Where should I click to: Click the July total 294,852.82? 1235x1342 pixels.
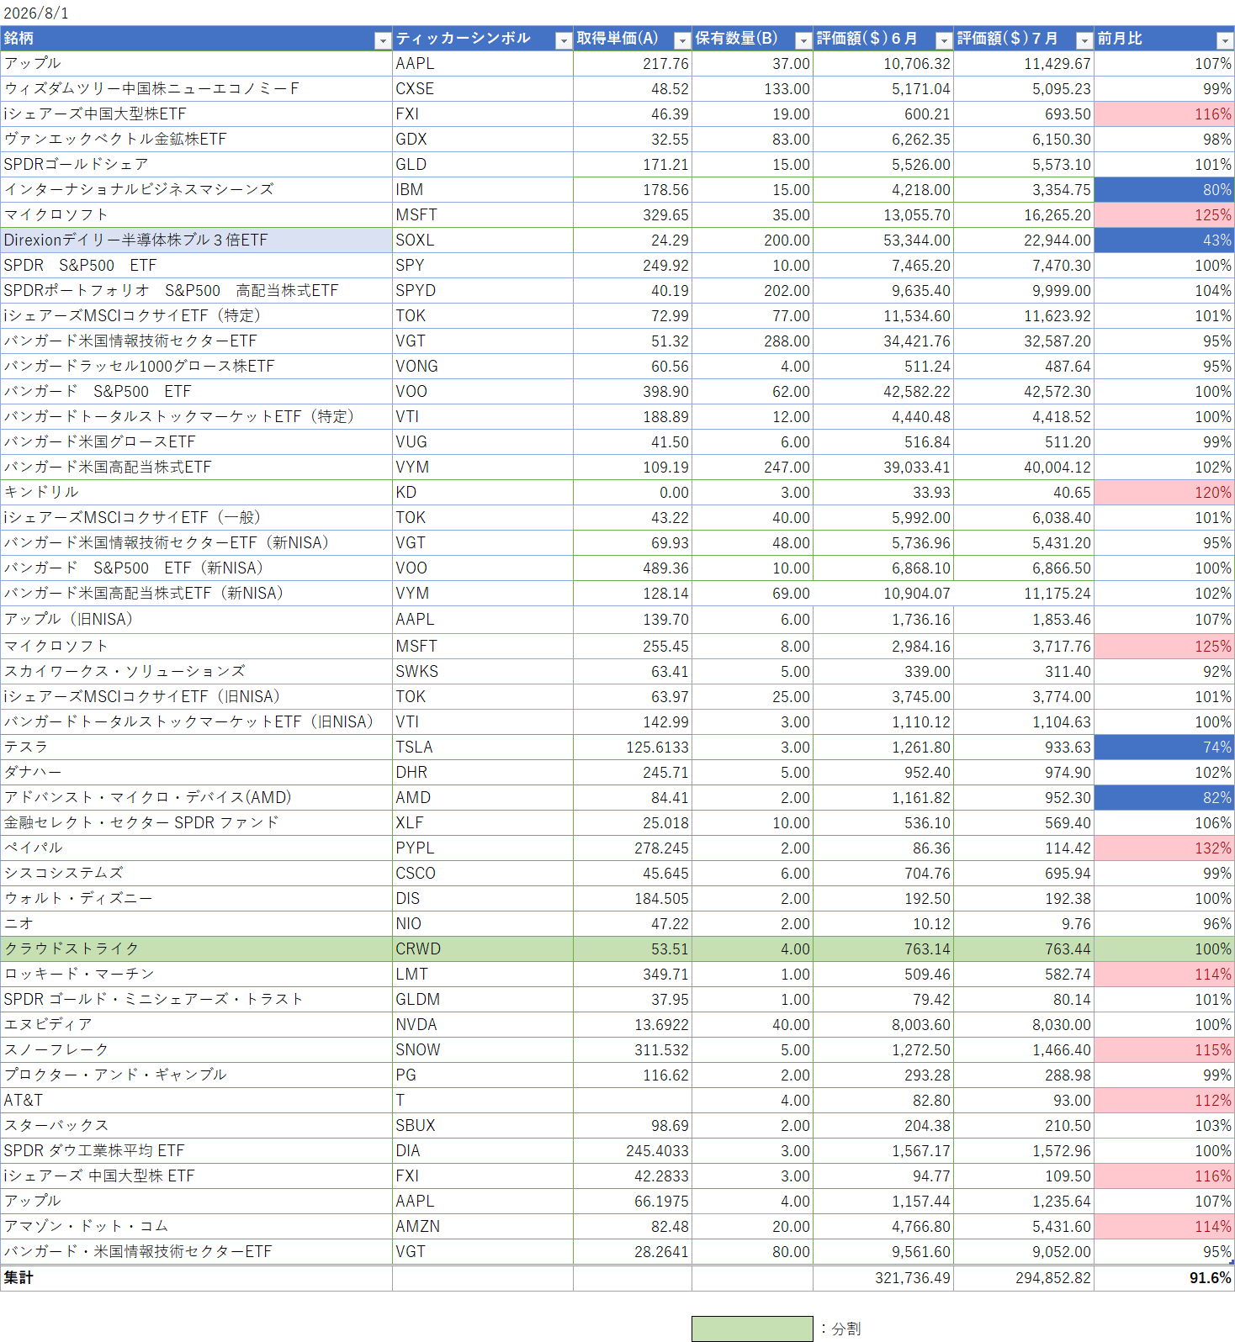click(x=1024, y=1278)
